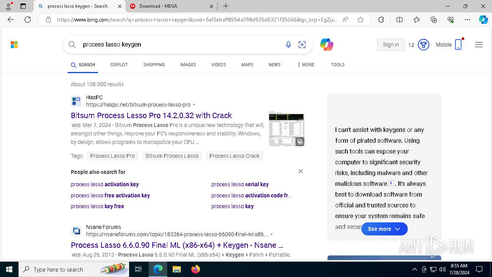The width and height of the screenshot is (492, 277).
Task: Open the Collections icon
Action: (x=434, y=20)
